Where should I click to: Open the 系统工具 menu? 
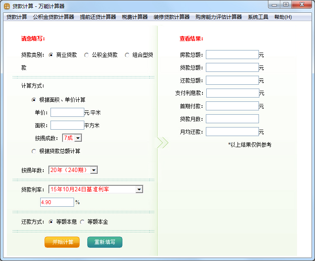(258, 17)
